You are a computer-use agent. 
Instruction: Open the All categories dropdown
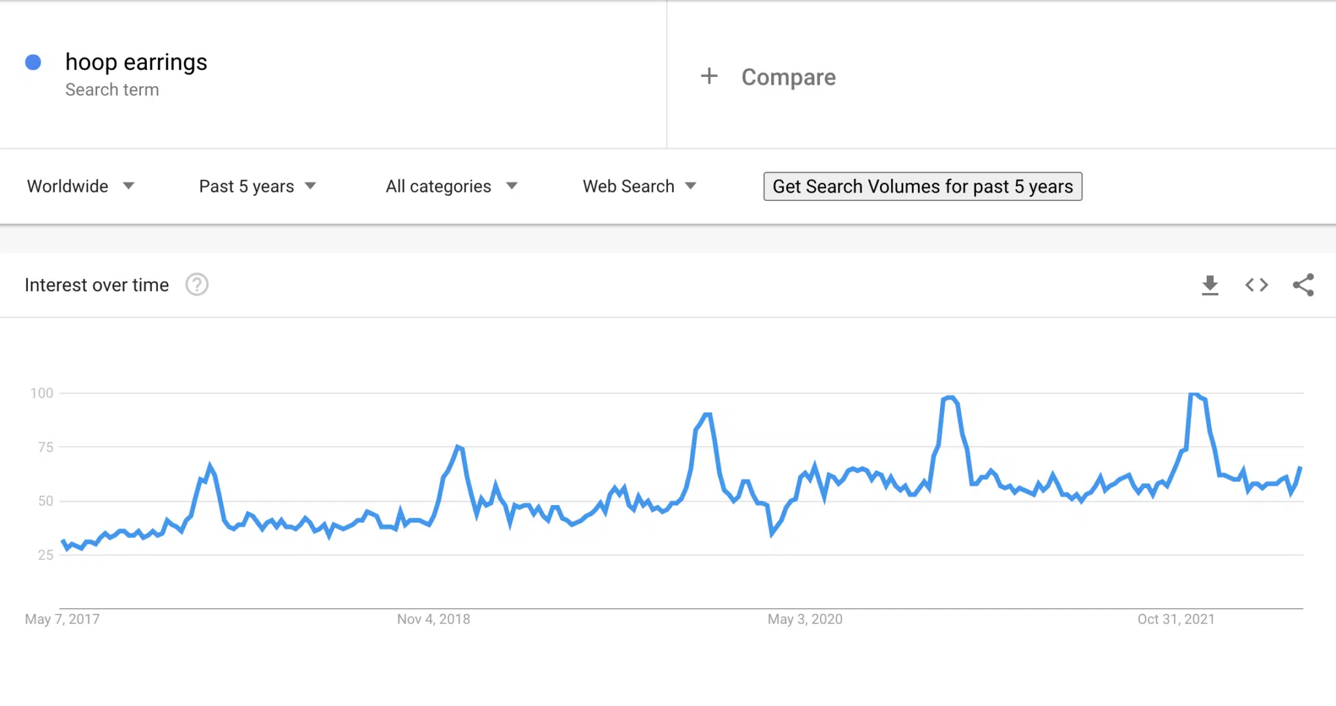tap(451, 187)
